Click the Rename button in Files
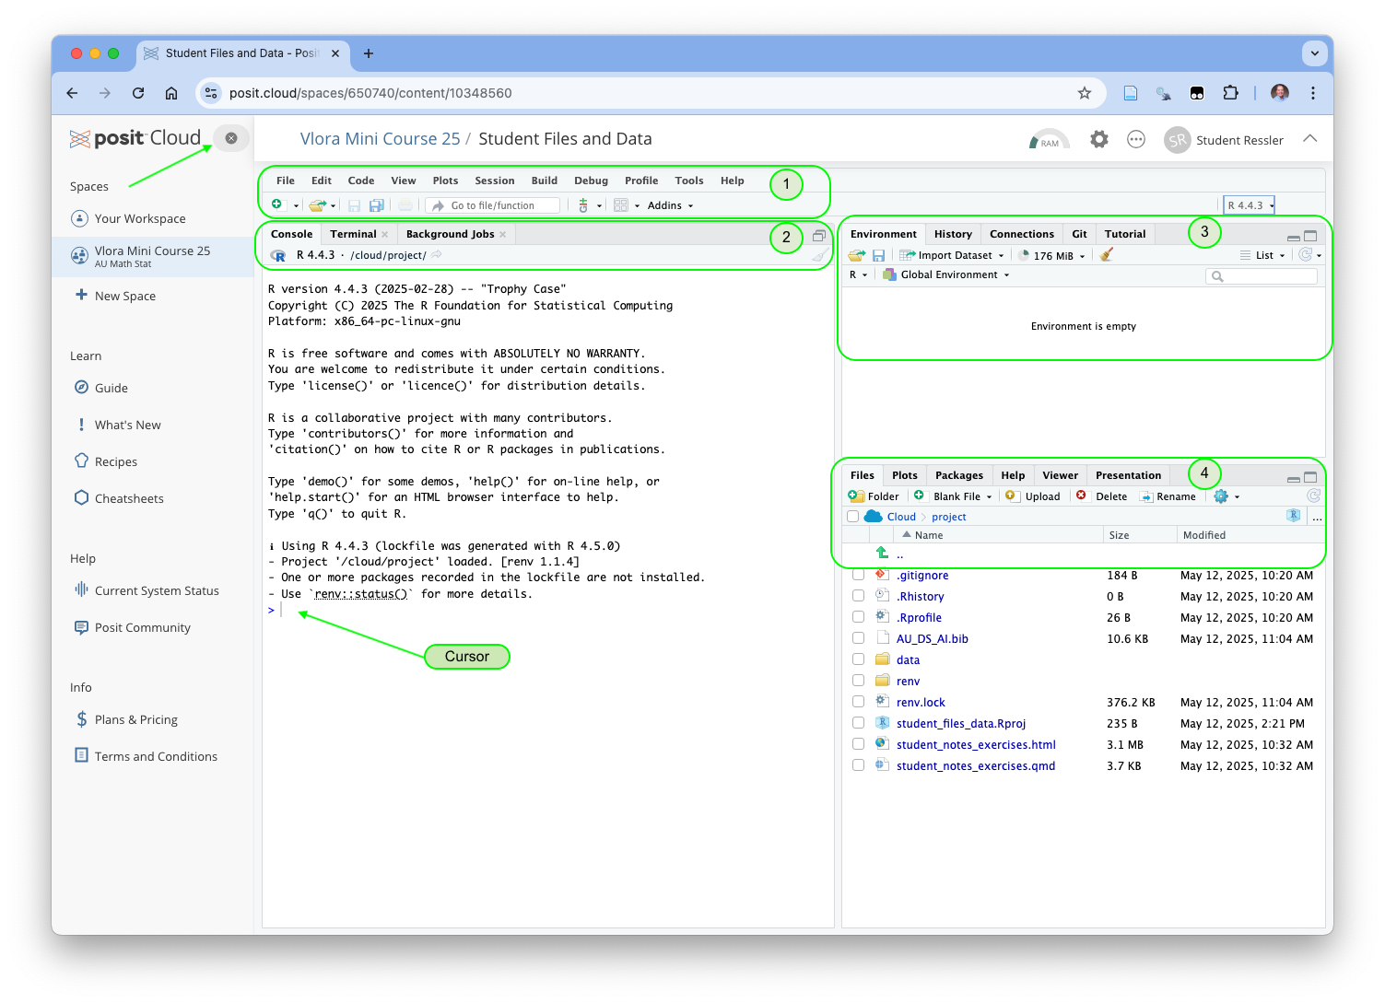This screenshot has height=1003, width=1385. 1168,496
